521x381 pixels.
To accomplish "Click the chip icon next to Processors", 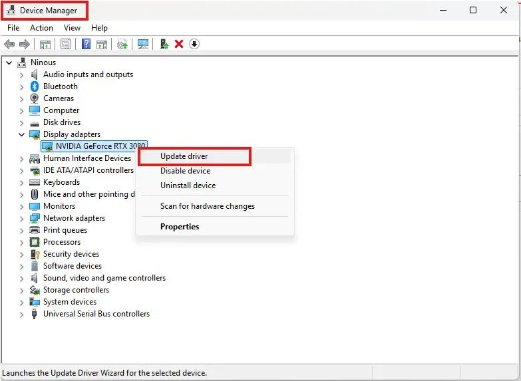I will tap(35, 242).
